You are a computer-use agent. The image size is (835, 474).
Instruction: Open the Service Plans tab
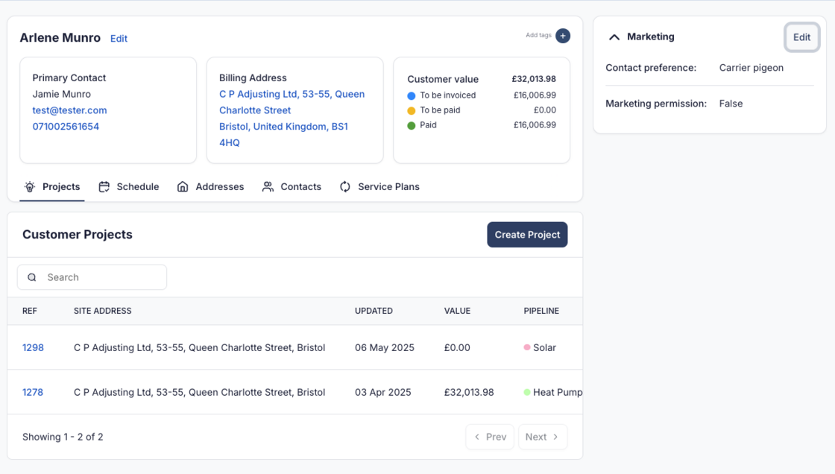[388, 187]
